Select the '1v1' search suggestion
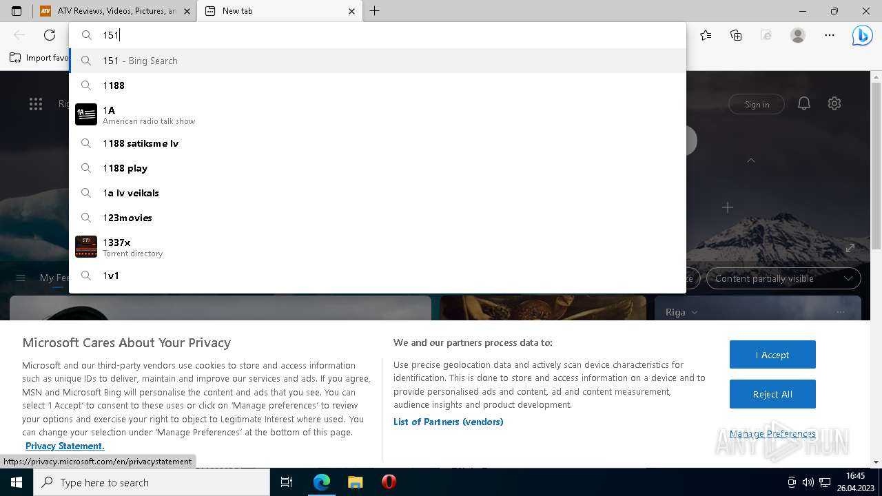 coord(378,276)
